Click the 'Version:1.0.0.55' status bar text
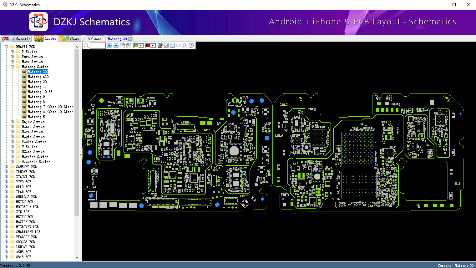 (15, 265)
